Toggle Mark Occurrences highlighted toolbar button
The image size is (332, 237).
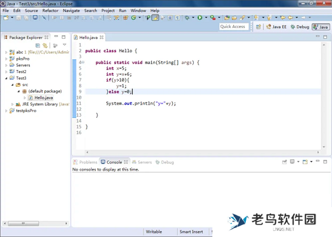click(155, 17)
